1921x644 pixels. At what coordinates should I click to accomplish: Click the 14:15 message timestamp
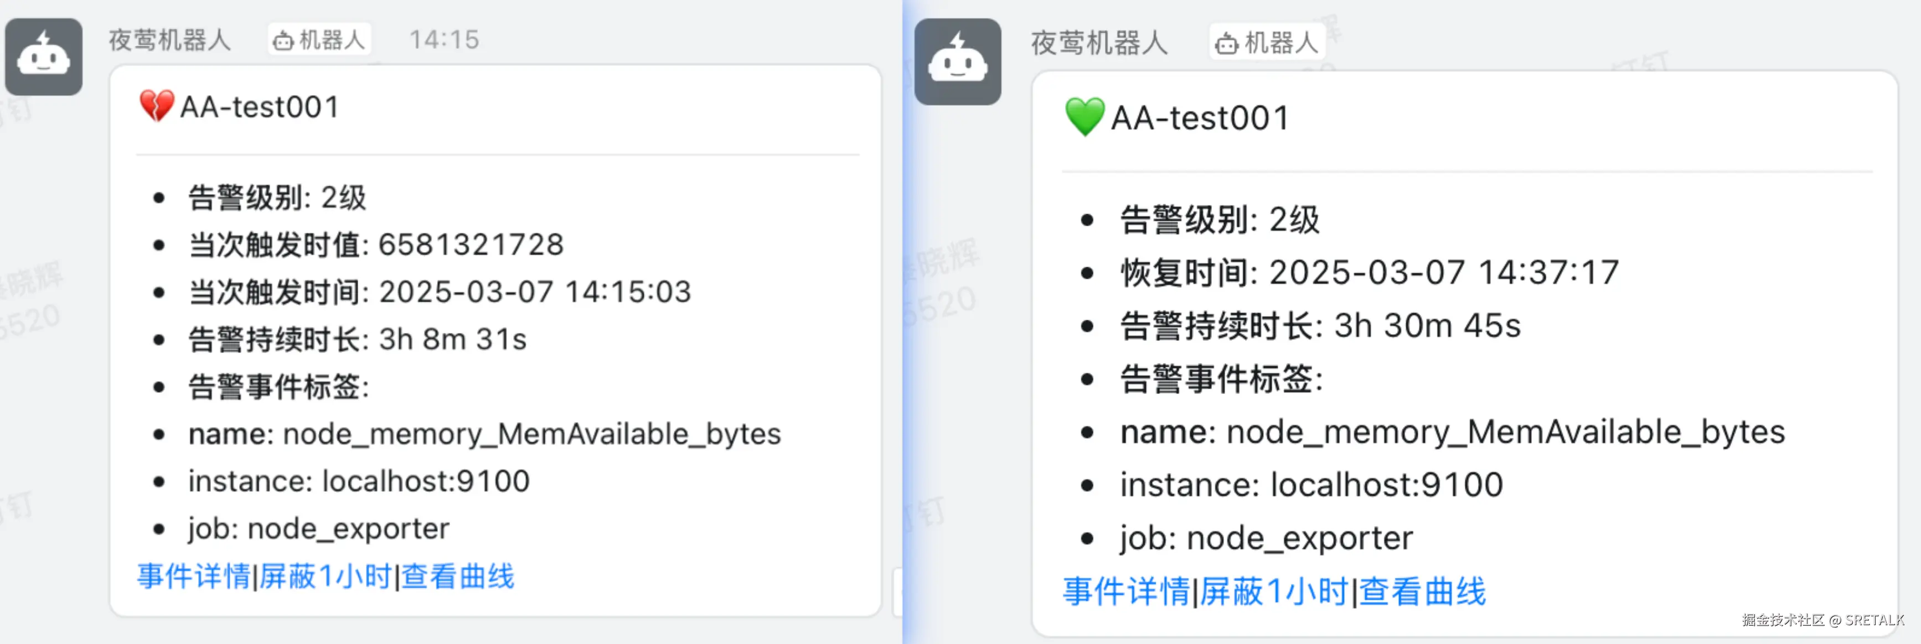445,39
